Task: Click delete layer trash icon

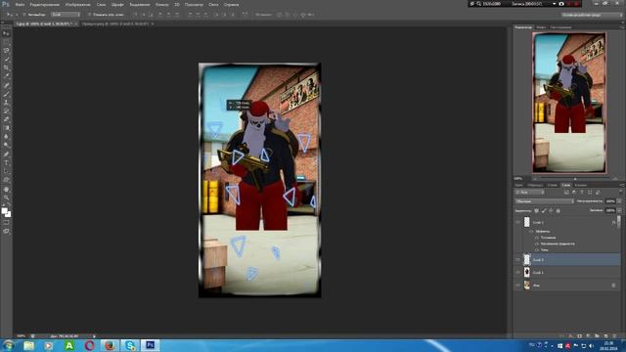Action: [x=614, y=336]
